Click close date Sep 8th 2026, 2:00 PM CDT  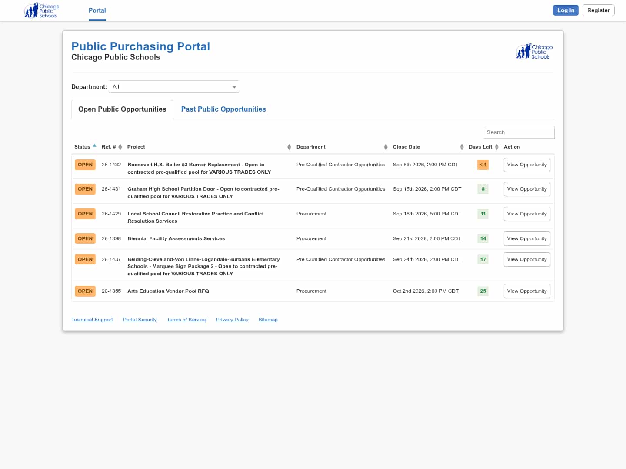(426, 165)
